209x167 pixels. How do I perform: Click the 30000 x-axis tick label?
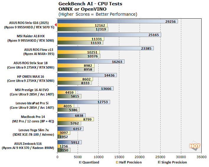[181, 157]
